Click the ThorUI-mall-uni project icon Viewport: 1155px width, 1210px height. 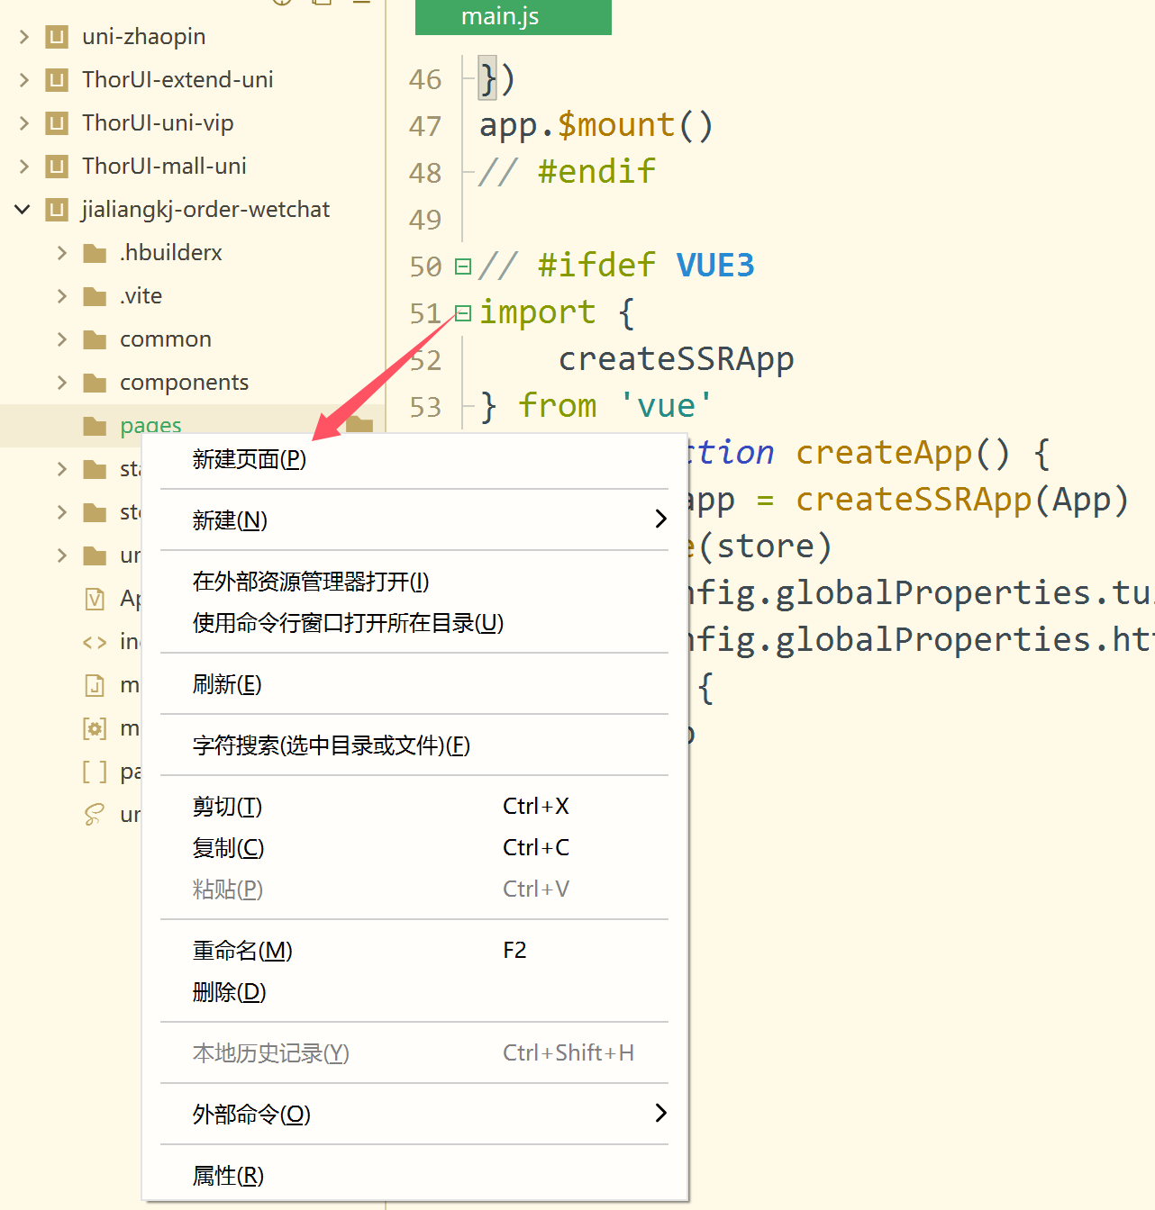(57, 167)
